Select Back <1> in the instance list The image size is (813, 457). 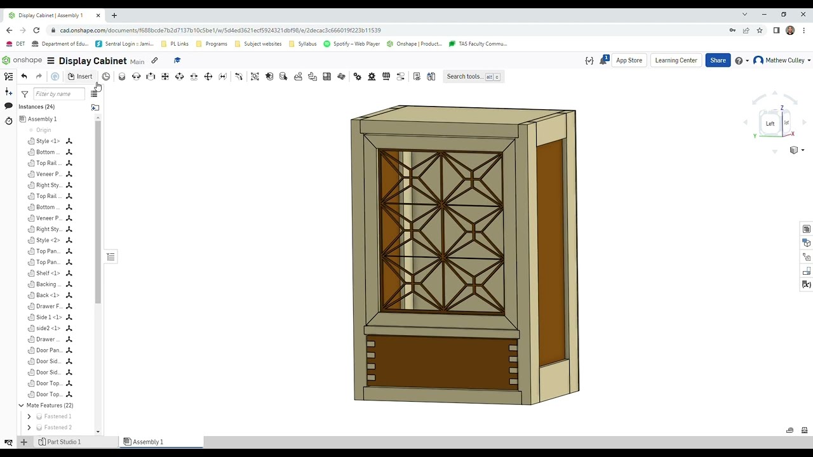48,295
